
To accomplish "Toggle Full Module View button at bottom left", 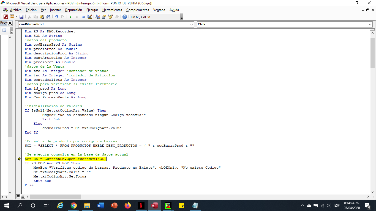I will point(23,196).
